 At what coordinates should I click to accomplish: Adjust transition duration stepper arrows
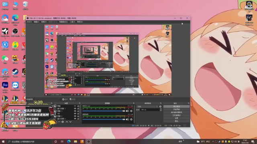pos(161,110)
